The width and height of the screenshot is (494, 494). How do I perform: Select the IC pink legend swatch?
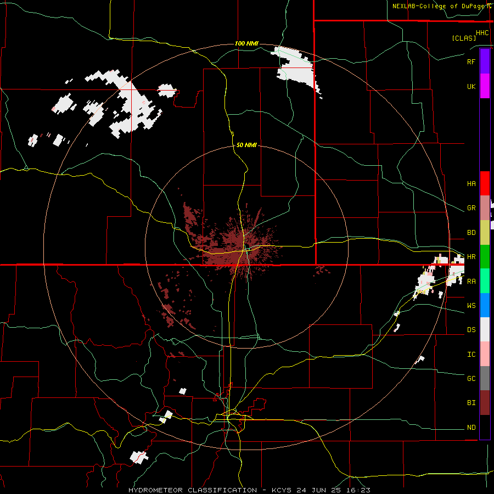point(485,354)
